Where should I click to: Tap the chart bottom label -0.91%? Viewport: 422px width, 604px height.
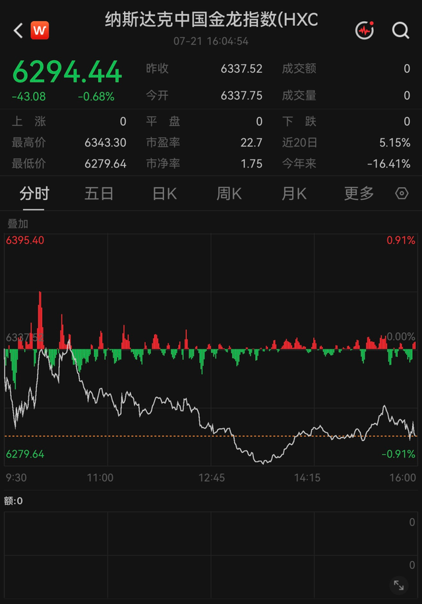tap(398, 453)
